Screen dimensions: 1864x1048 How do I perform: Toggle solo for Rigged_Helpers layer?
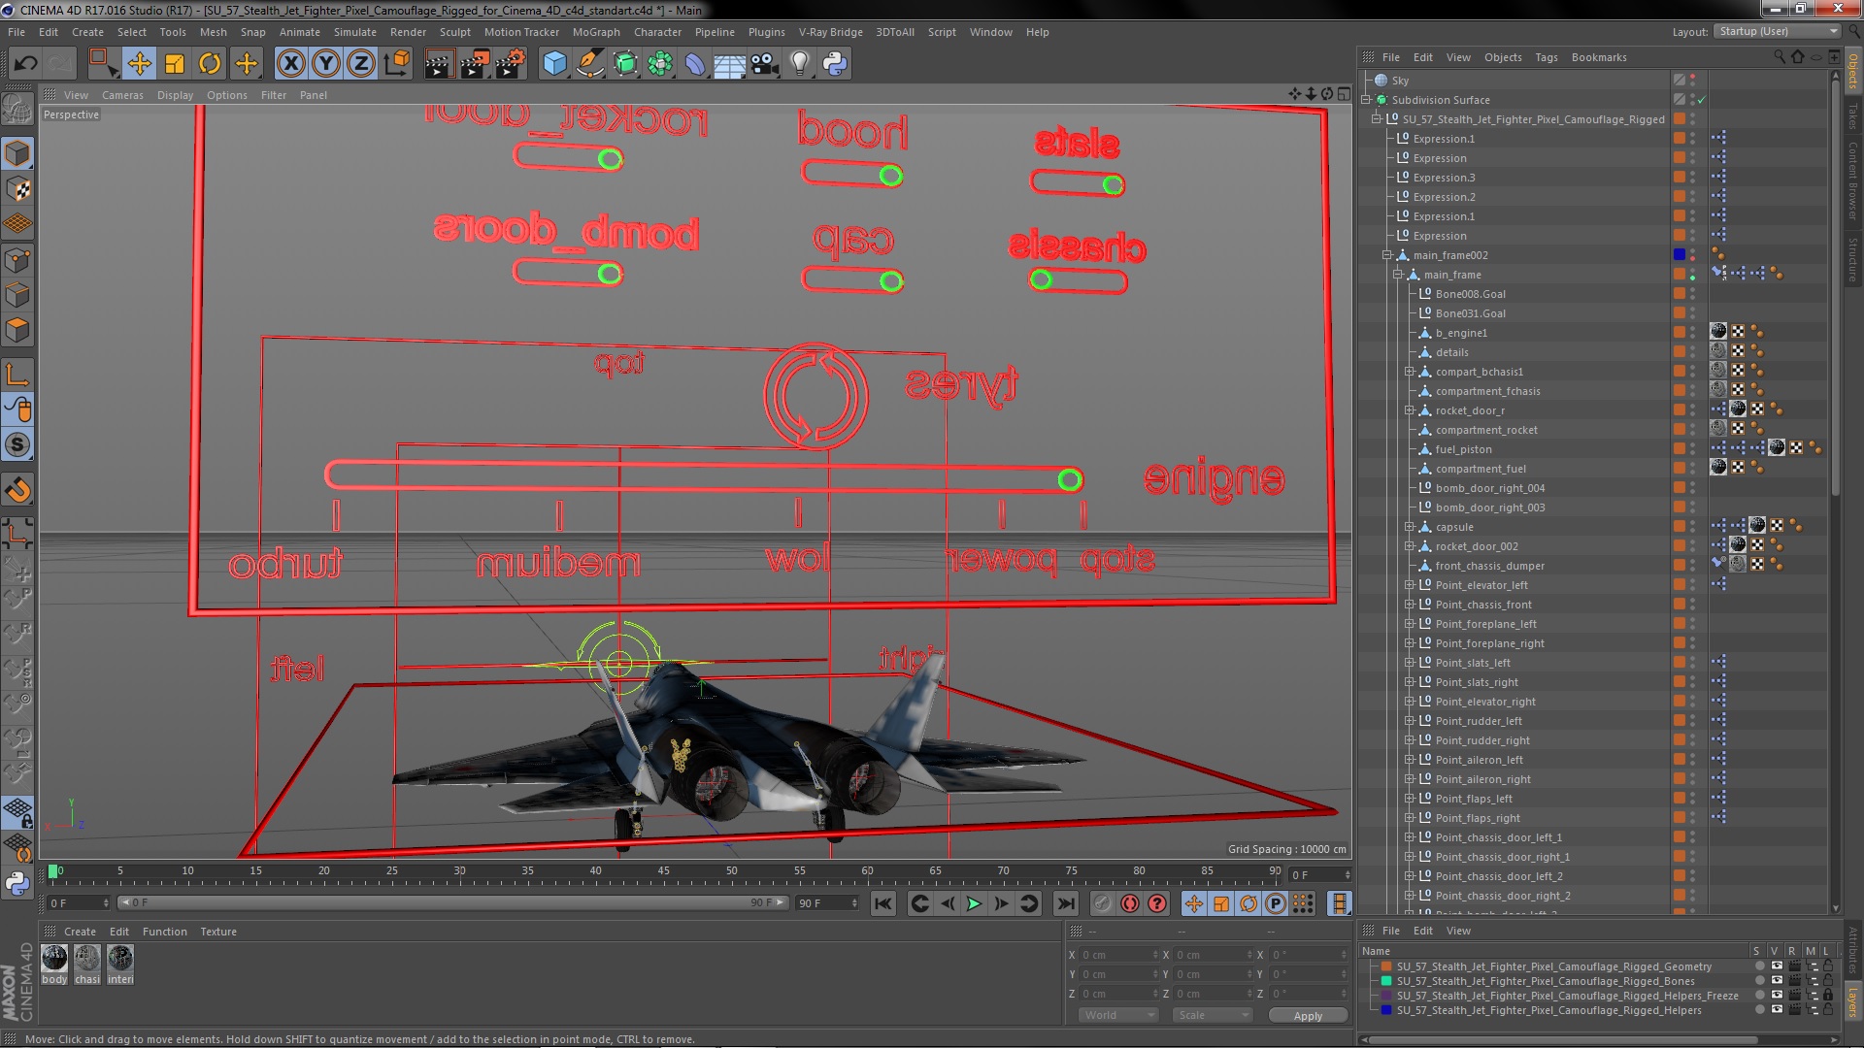(x=1759, y=1010)
